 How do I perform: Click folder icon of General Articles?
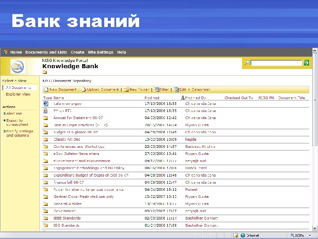coord(45,204)
